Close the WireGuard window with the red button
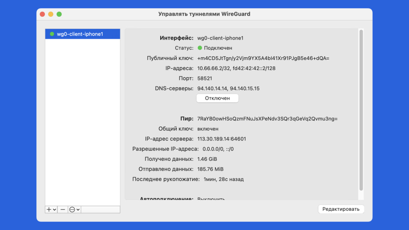 (x=42, y=14)
